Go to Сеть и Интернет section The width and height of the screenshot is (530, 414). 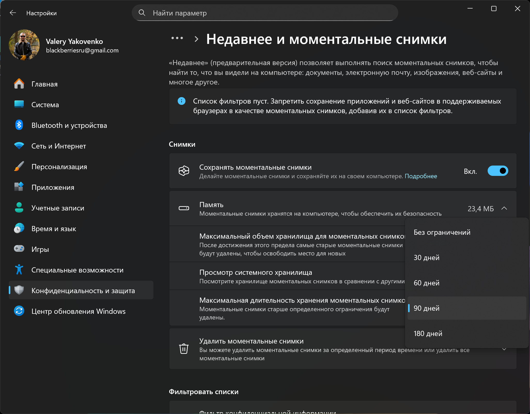(x=59, y=146)
